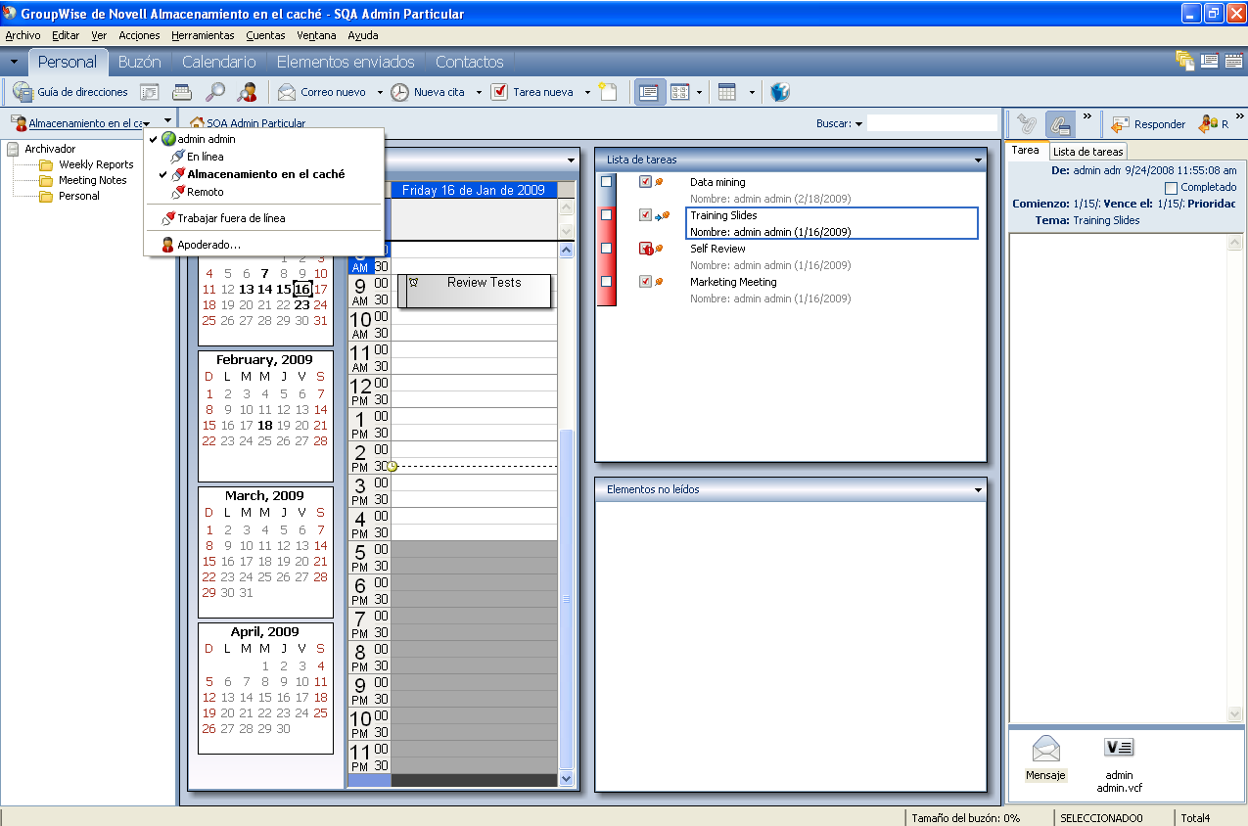Open the Correo nuevo dropdown arrow
Viewport: 1248px width, 826px height.
tap(379, 93)
